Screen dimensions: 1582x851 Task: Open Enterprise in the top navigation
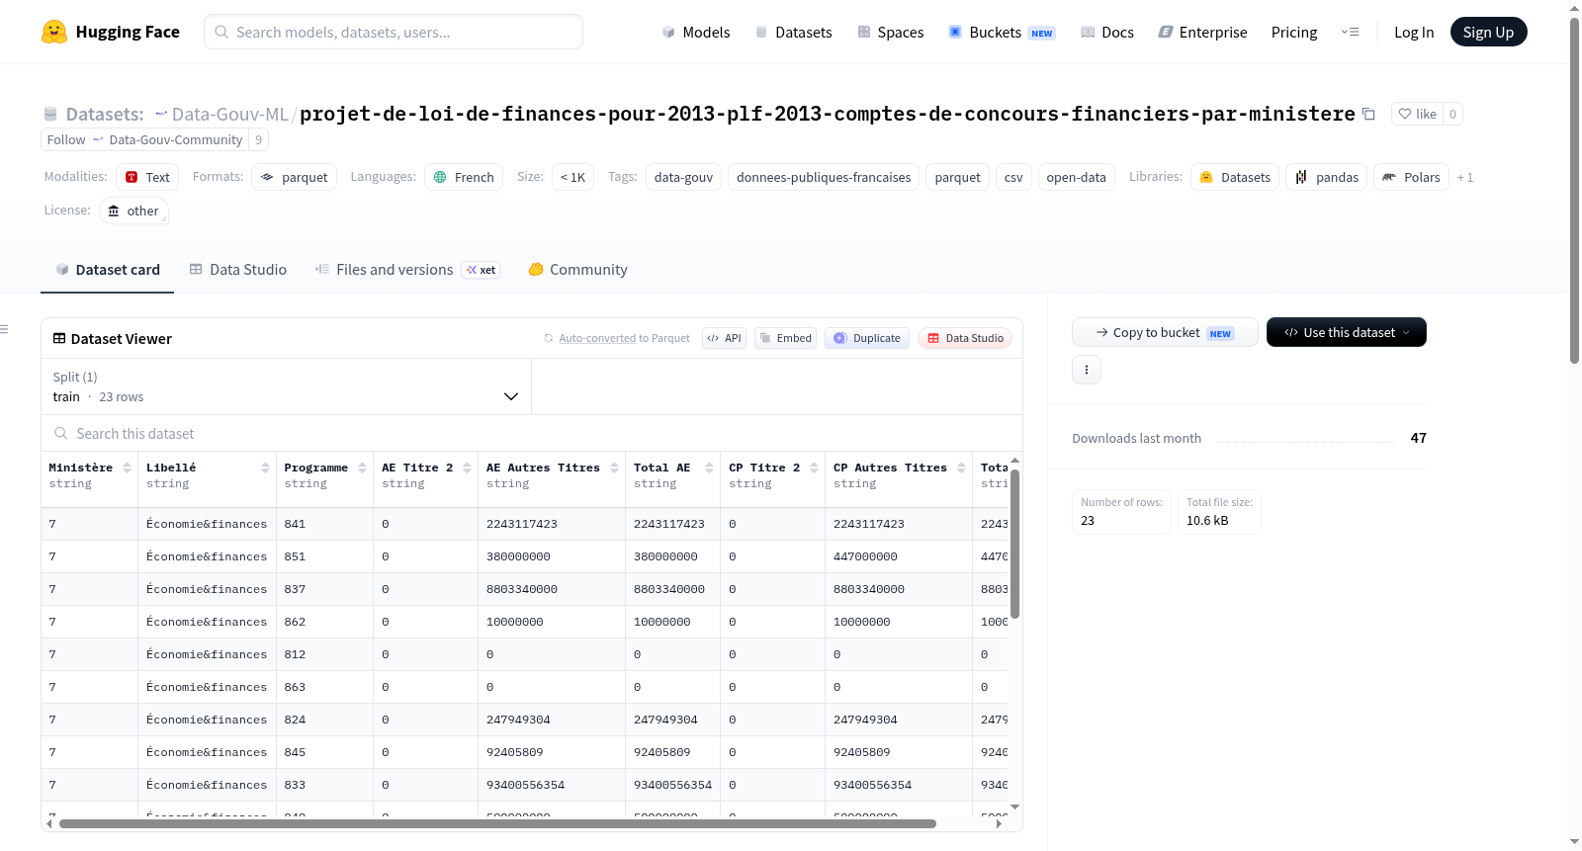(1202, 33)
